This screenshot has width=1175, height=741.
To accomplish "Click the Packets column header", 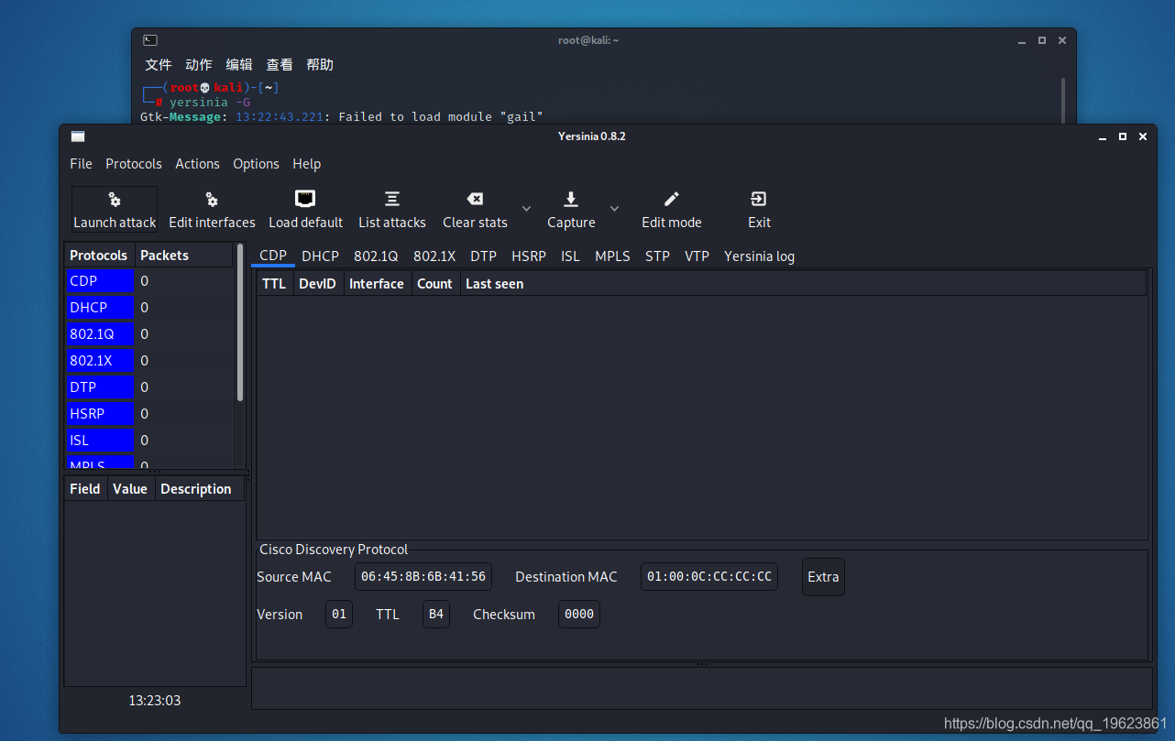I will coord(184,256).
